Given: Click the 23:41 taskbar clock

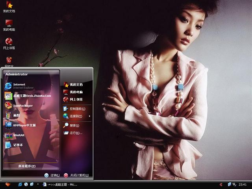Looking at the screenshot, I should (243, 185).
